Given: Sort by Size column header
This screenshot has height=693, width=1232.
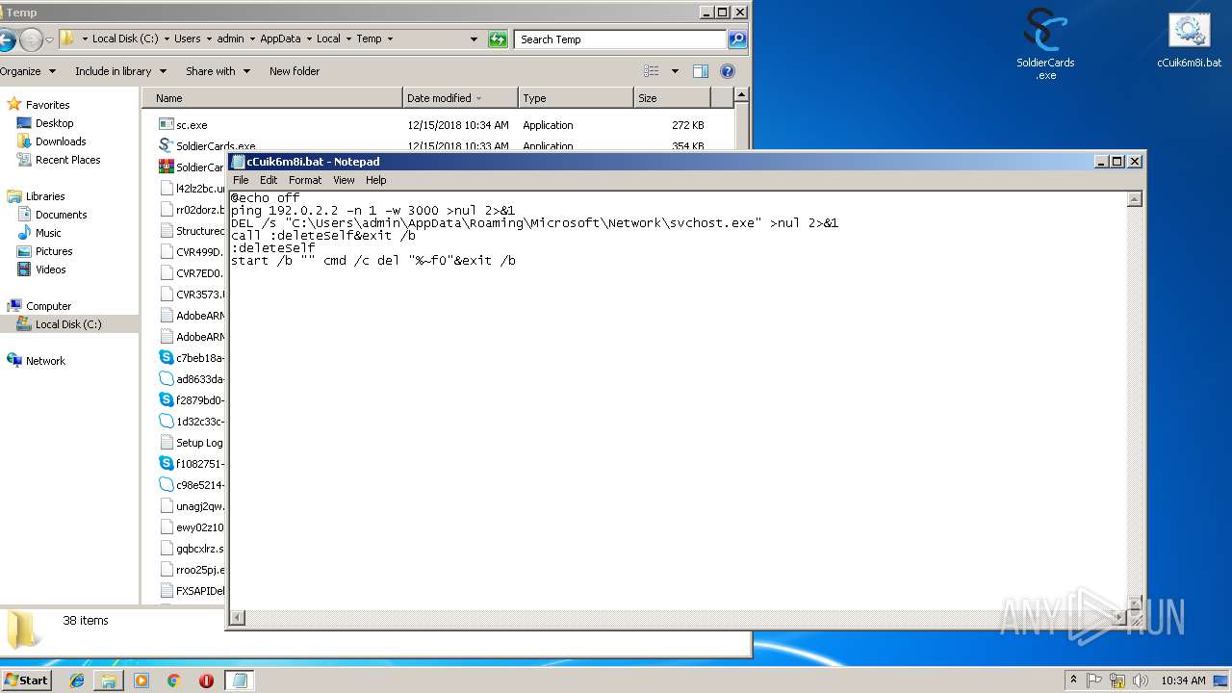Looking at the screenshot, I should pyautogui.click(x=672, y=98).
